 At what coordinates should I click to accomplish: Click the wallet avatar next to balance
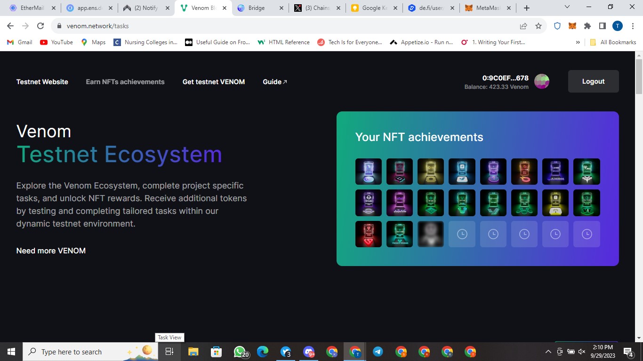542,81
